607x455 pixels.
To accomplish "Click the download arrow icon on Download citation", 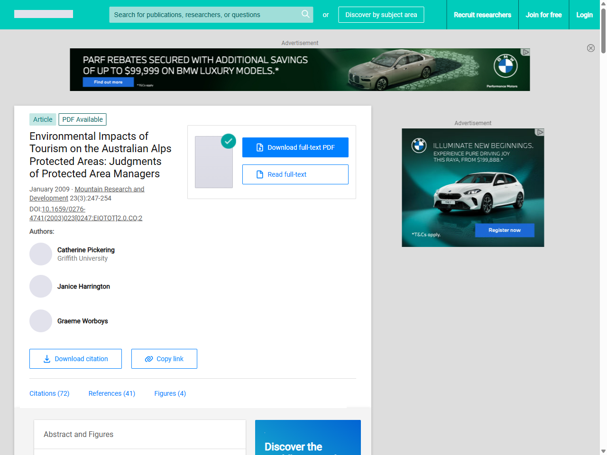I will [46, 359].
